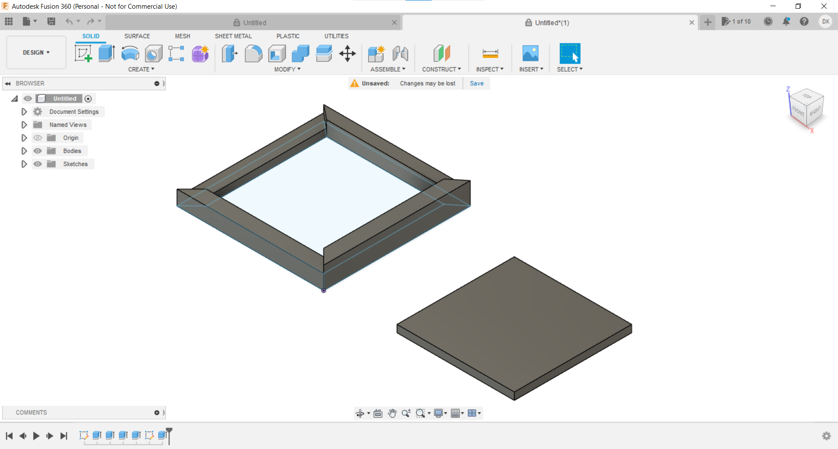838x449 pixels.
Task: Open the Design workspace selector
Action: (36, 52)
